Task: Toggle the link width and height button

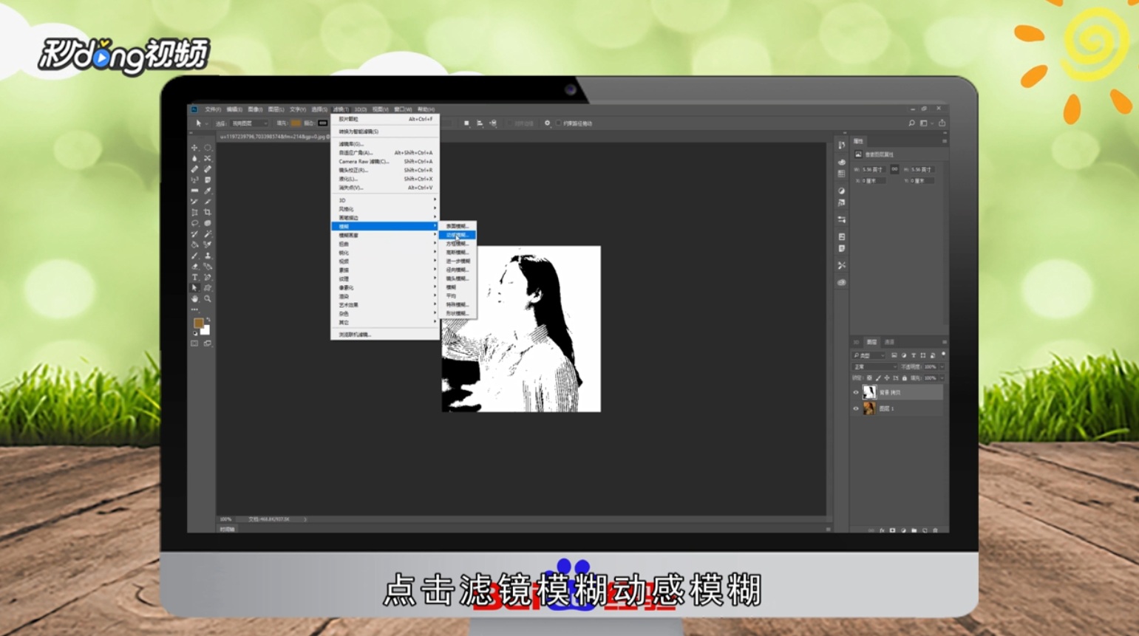Action: 894,169
